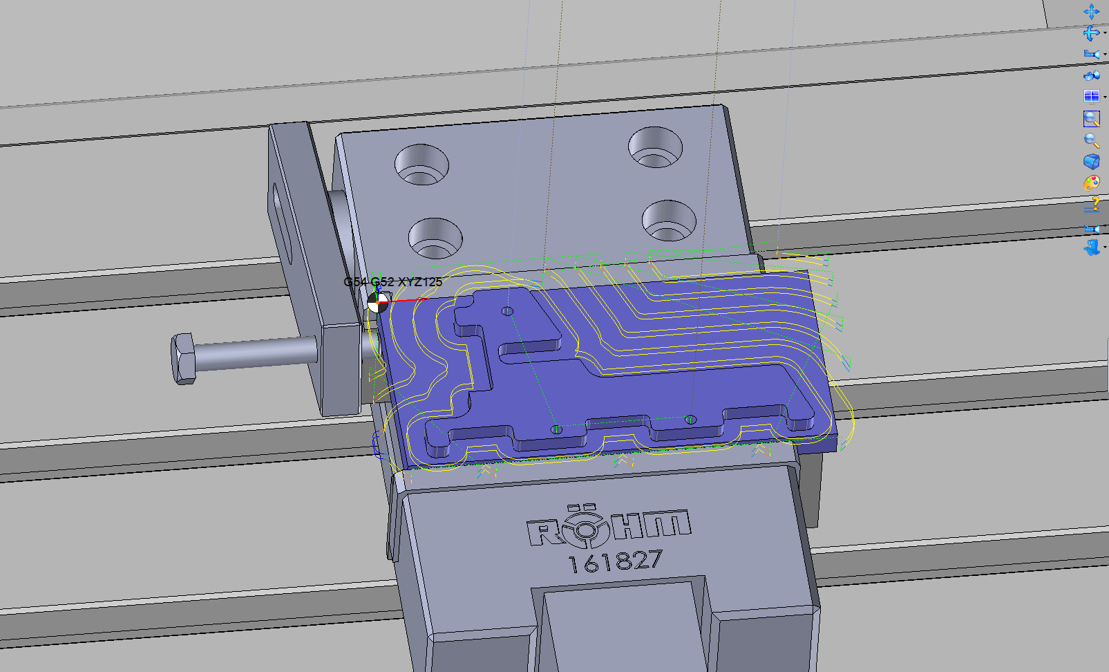1109x672 pixels.
Task: Click the video camera perspective icon
Action: (x=1091, y=75)
